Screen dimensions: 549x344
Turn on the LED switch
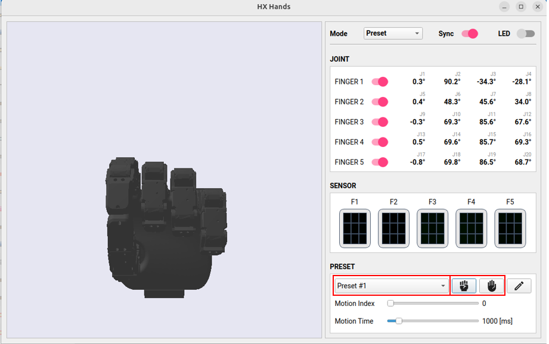[x=525, y=34]
